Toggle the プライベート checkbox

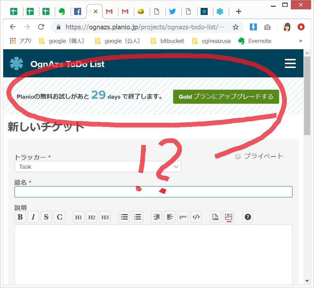click(238, 156)
